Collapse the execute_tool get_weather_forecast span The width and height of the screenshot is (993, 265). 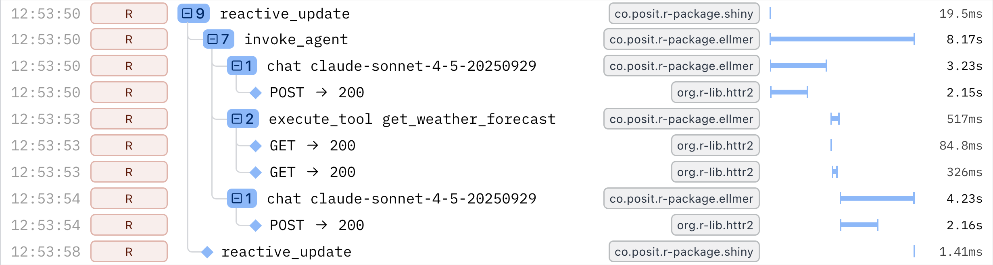(x=237, y=119)
